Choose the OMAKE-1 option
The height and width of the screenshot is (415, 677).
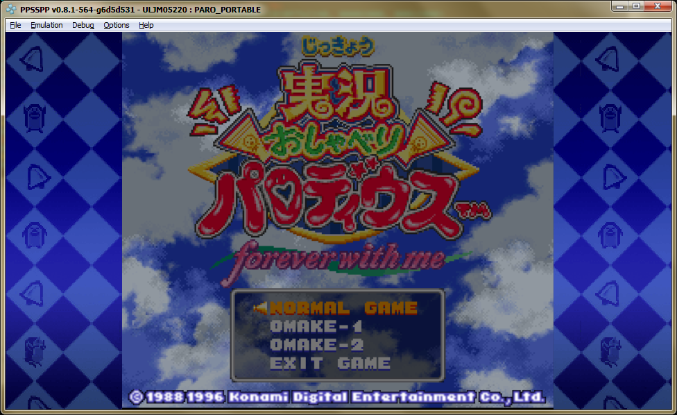point(316,326)
